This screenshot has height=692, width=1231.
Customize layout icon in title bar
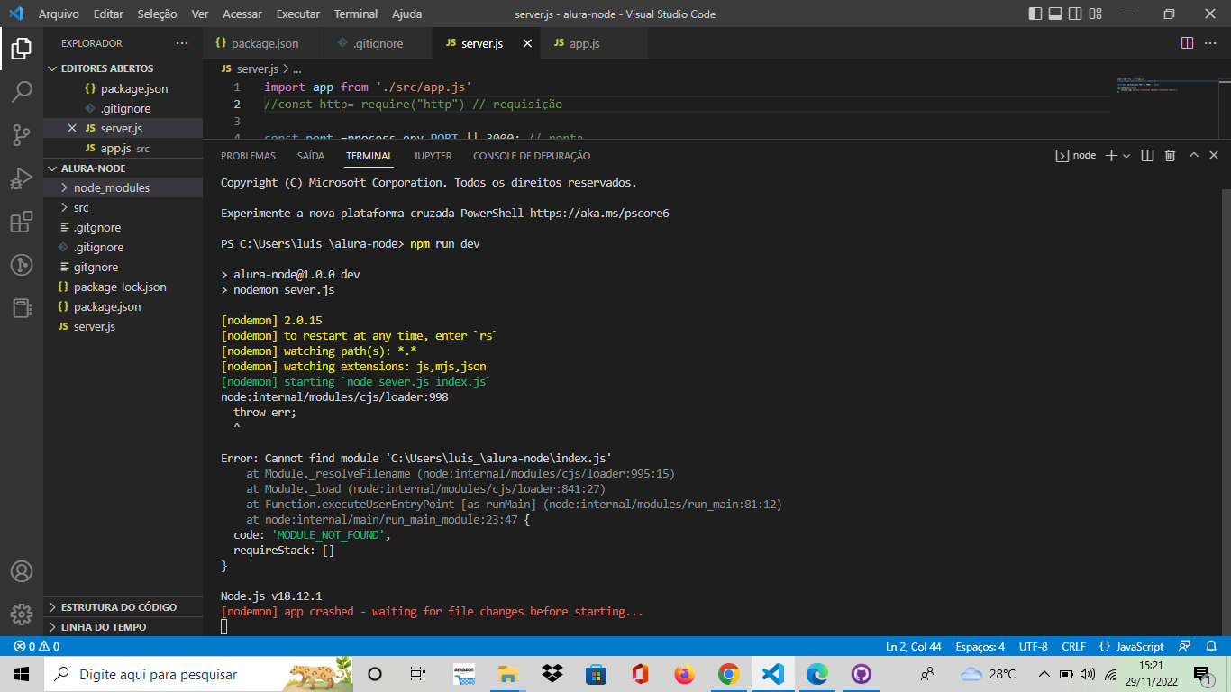click(x=1095, y=14)
